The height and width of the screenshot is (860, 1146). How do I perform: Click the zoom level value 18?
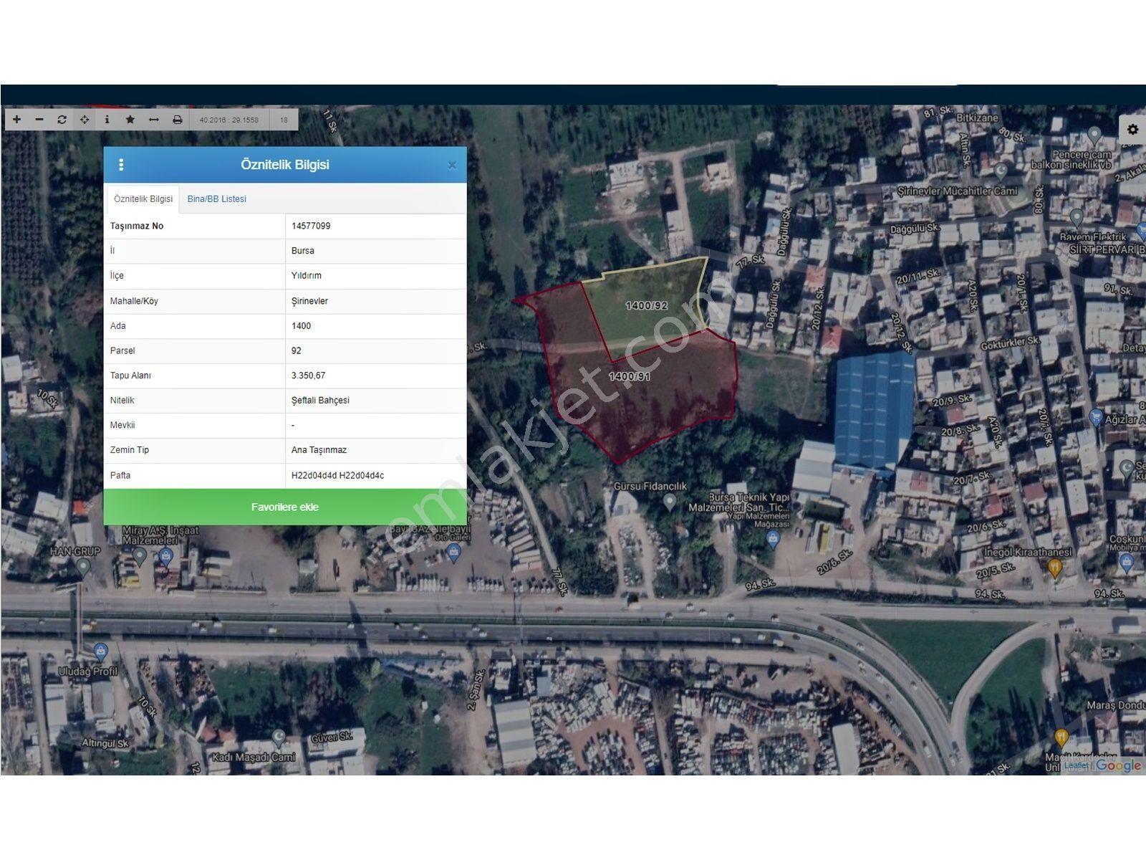284,120
